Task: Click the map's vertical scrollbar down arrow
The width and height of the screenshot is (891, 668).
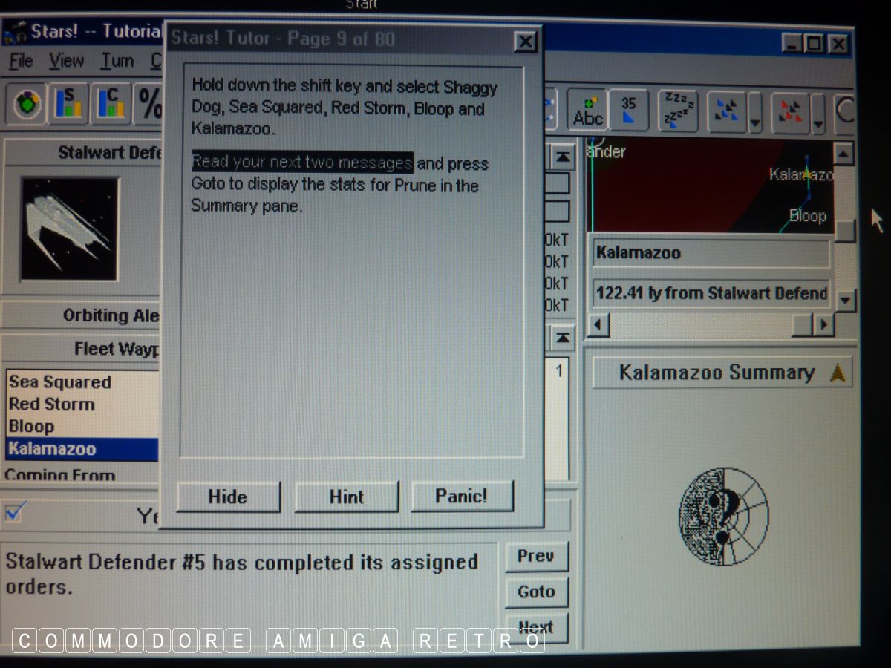Action: (x=845, y=301)
